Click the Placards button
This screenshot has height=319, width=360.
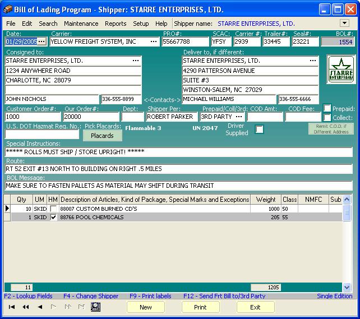tap(103, 136)
